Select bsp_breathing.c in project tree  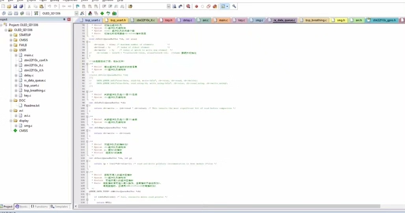point(35,90)
